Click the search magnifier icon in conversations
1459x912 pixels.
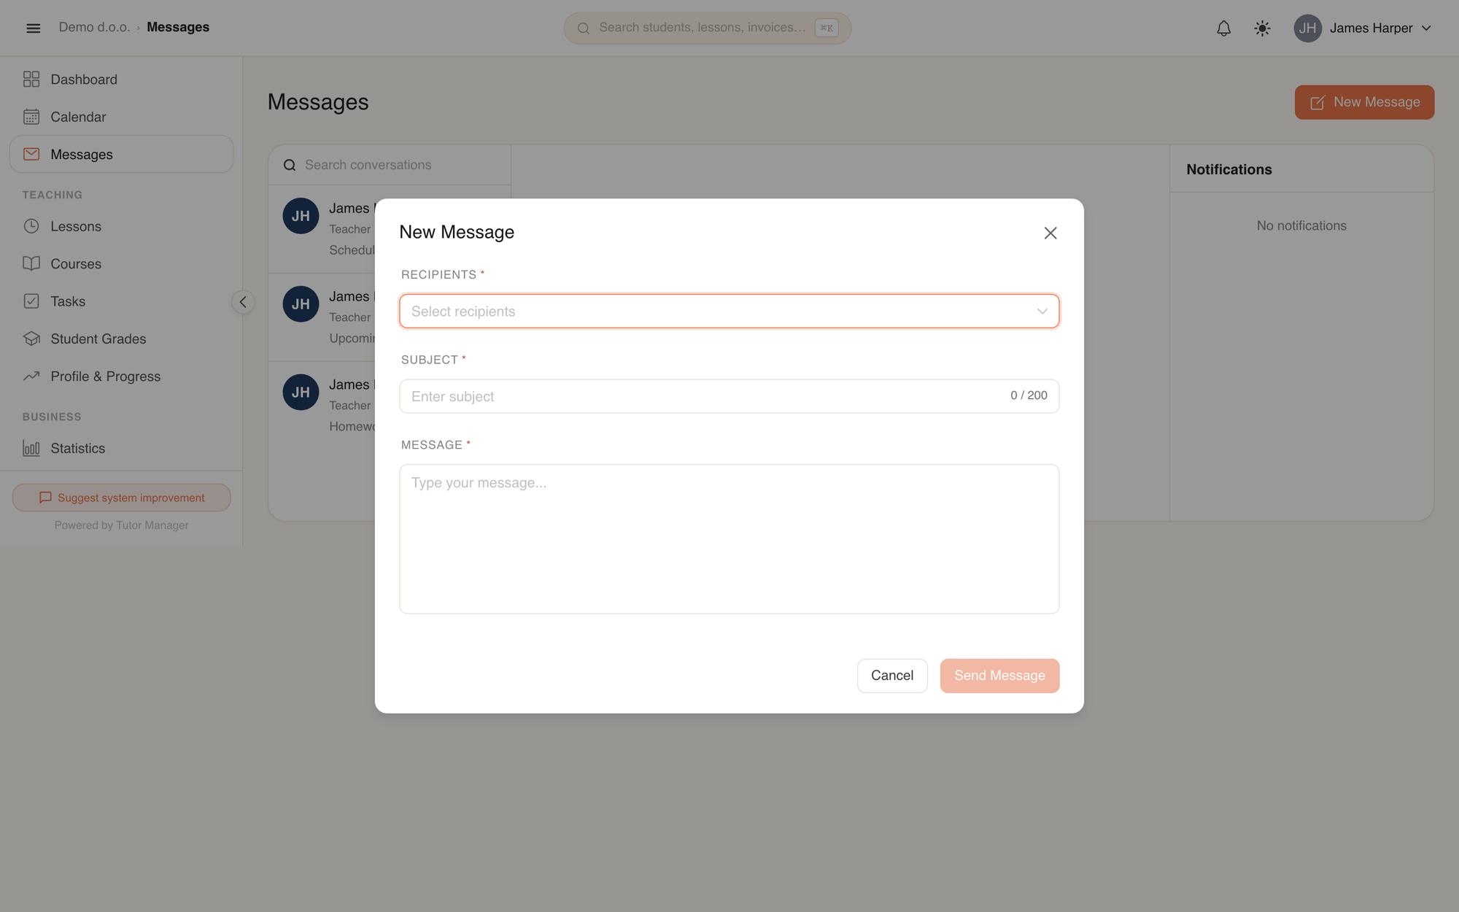[290, 165]
